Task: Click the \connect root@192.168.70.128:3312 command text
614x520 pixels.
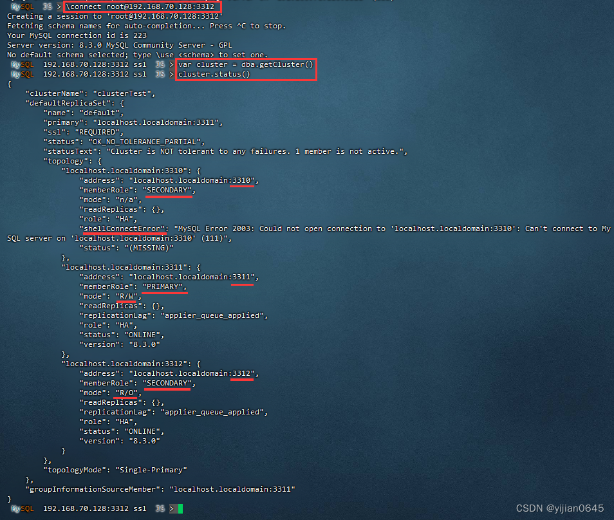Action: point(140,6)
